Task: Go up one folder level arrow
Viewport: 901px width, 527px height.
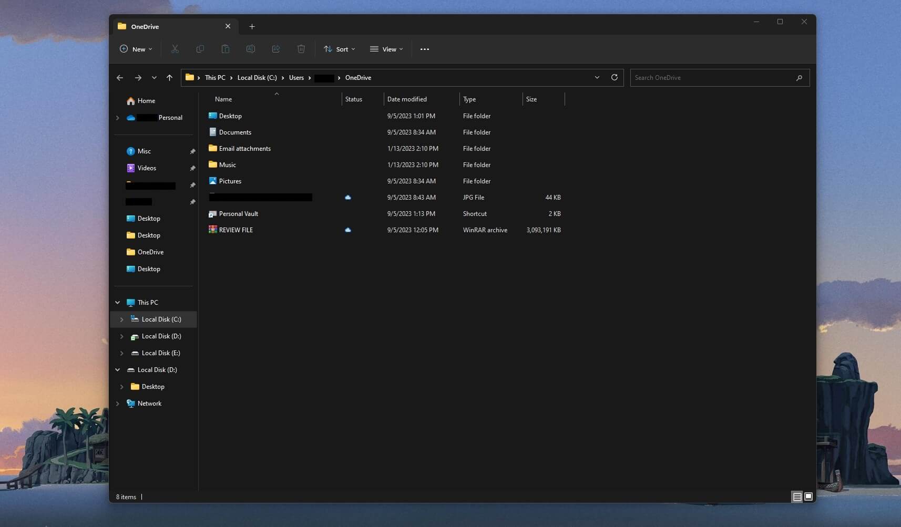Action: click(169, 78)
